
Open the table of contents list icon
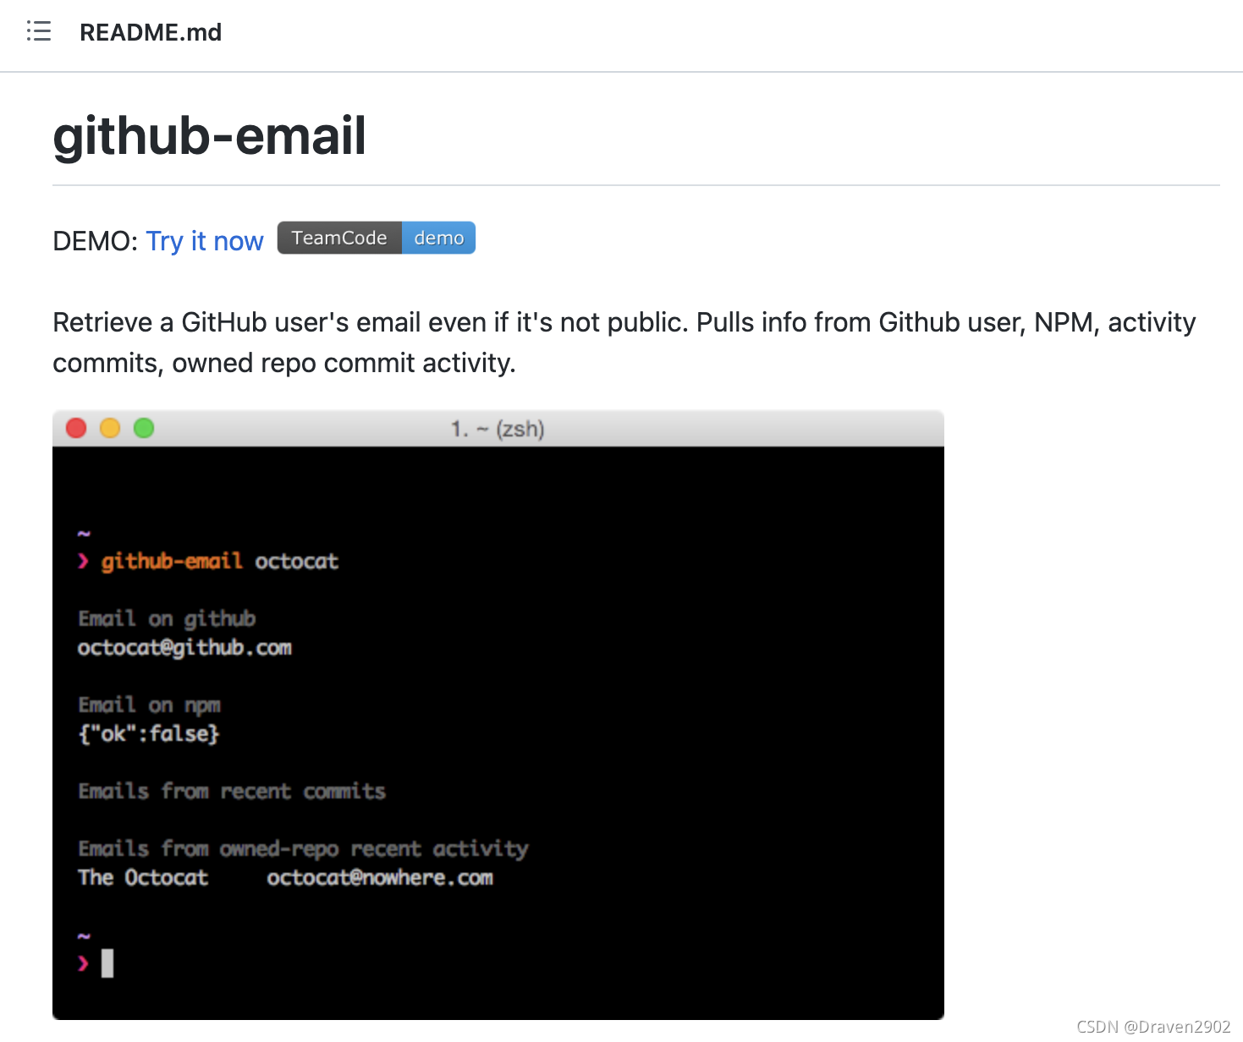(39, 31)
